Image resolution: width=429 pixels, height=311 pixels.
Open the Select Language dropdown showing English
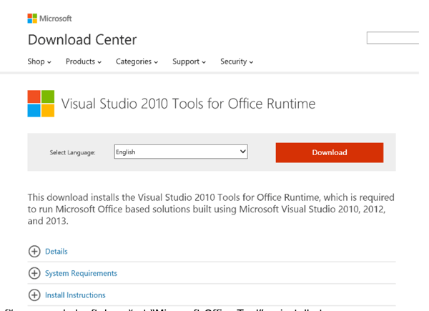point(181,152)
